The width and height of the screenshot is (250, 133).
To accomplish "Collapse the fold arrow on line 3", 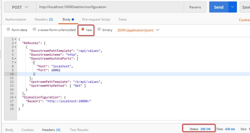I will point(16,47).
